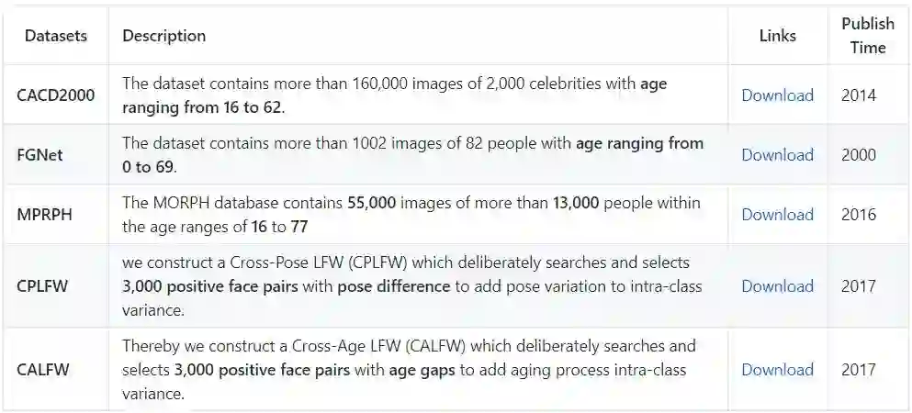Click the 2016 publish year cell
Viewport: 912px width, 413px height.
[859, 215]
